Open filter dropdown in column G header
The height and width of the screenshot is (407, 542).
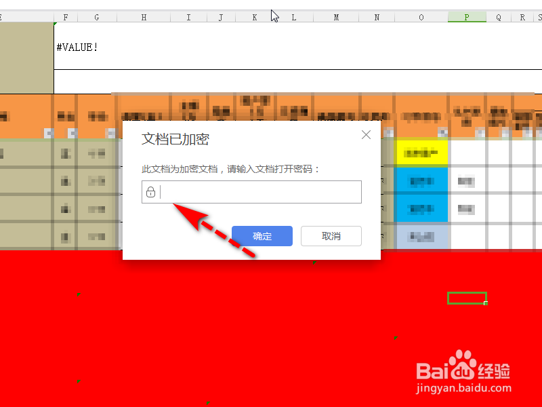point(110,133)
